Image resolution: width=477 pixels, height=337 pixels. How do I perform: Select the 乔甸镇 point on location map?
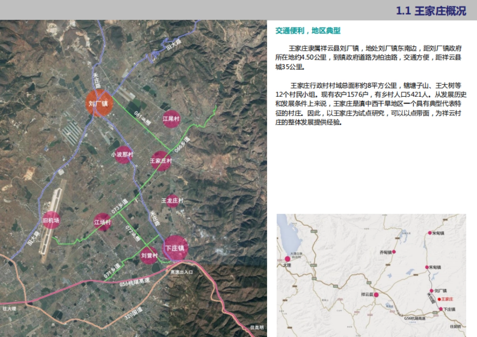pyautogui.click(x=394, y=252)
